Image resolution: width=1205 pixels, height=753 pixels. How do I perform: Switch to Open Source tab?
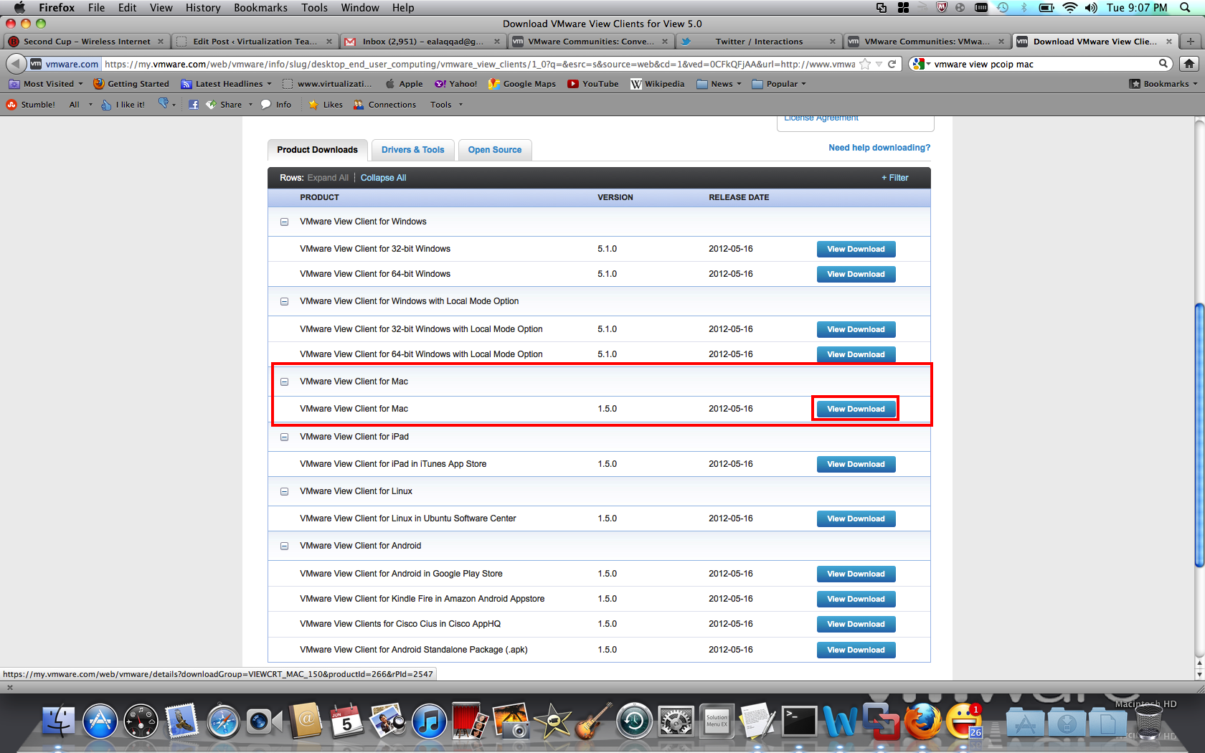click(x=495, y=150)
